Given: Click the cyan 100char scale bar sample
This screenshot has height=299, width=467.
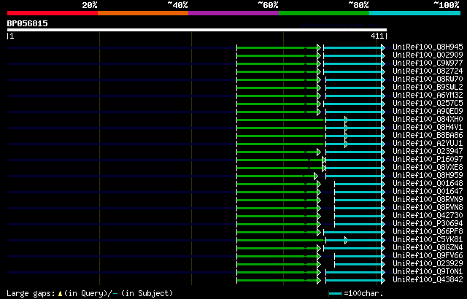Looking at the screenshot, I should point(336,294).
